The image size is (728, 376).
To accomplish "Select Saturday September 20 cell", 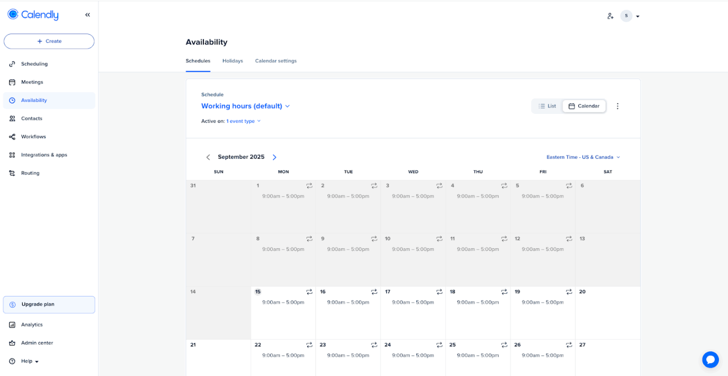I will [x=608, y=313].
